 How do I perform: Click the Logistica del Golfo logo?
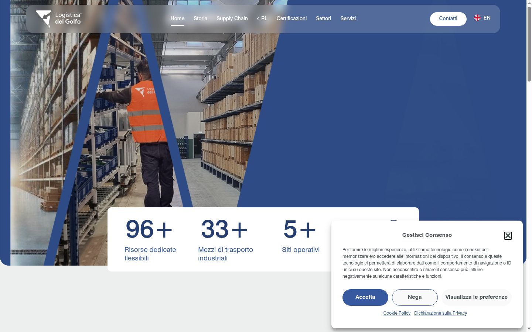[x=58, y=18]
